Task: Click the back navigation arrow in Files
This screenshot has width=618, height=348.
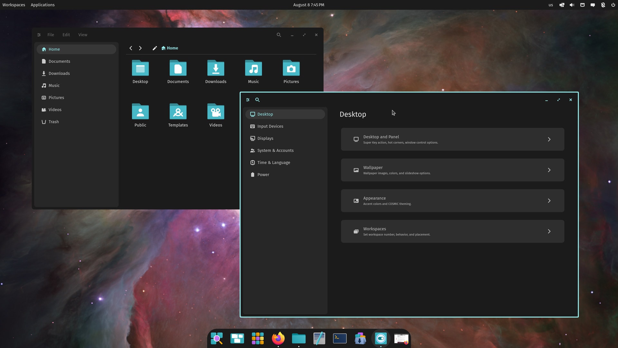Action: (x=131, y=48)
